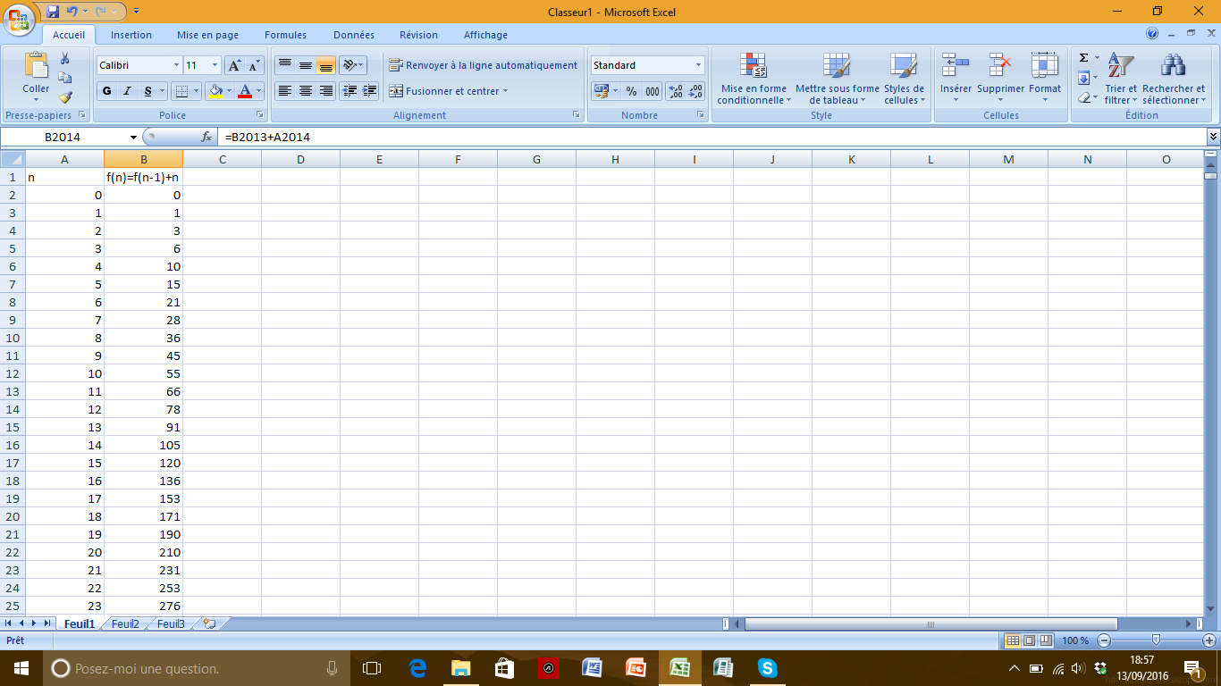Click the percent style icon
1221x686 pixels.
[x=631, y=91]
